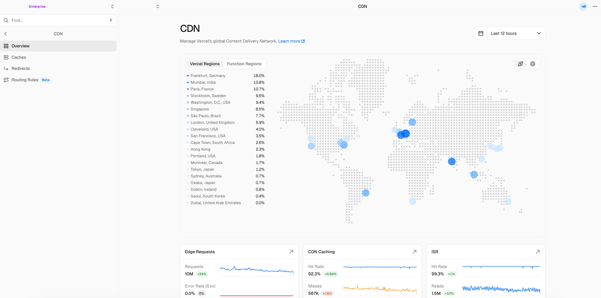The height and width of the screenshot is (298, 601).
Task: Expand the Last 12 hours dropdown
Action: 516,33
